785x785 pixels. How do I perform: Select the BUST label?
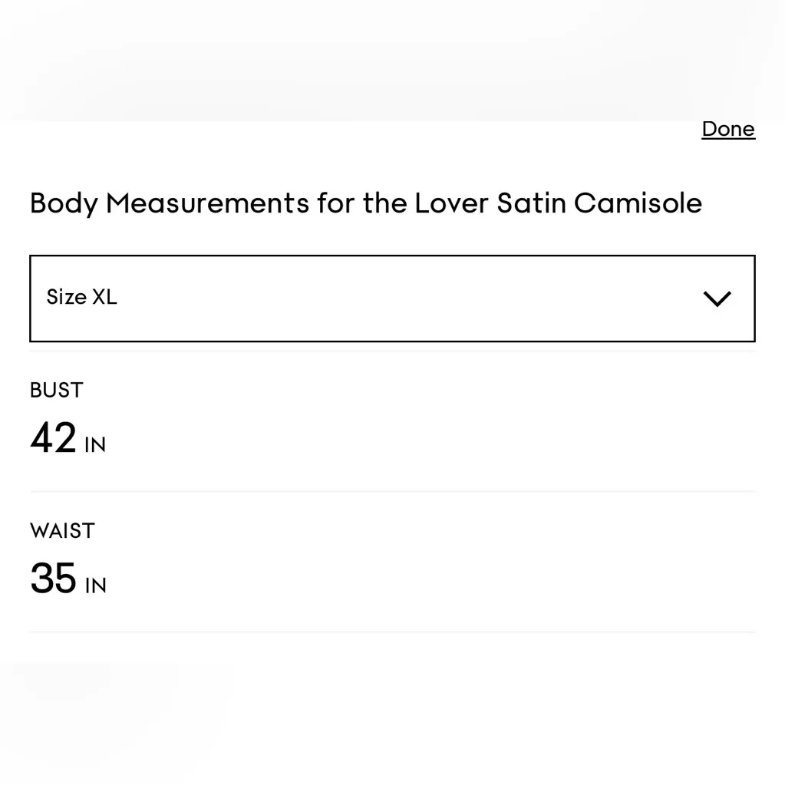pos(56,390)
